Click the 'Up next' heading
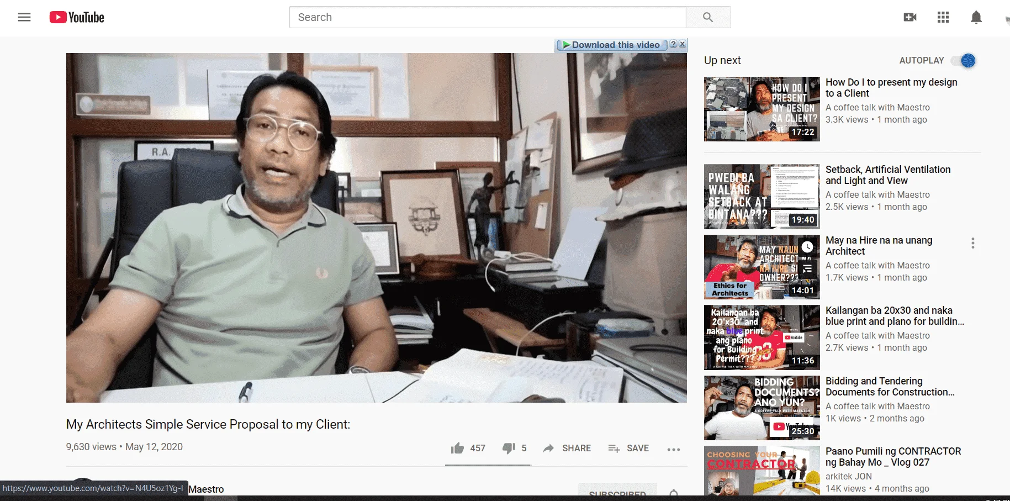Screen dimensions: 1010x501 pos(722,60)
